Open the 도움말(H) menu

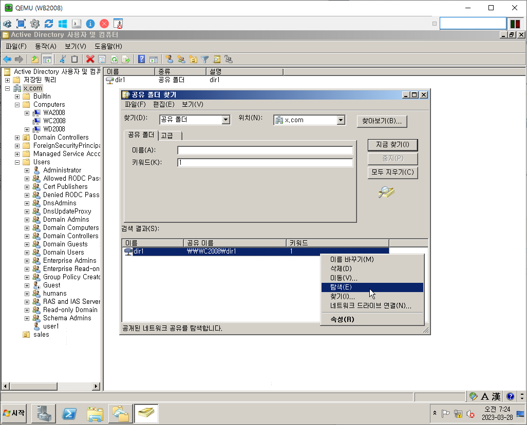[x=108, y=46]
